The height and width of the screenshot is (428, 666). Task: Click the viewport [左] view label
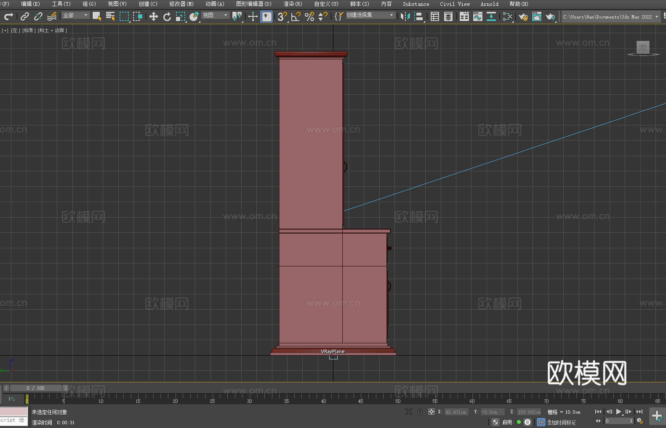(15, 30)
